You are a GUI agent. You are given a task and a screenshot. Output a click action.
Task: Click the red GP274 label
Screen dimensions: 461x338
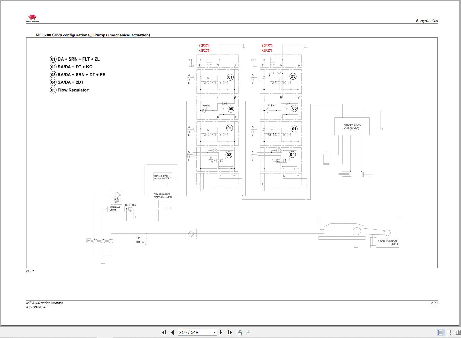pyautogui.click(x=204, y=45)
